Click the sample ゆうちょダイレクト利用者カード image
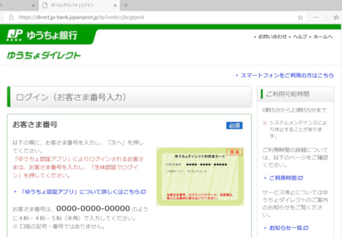The width and height of the screenshot is (342, 237). 200,177
